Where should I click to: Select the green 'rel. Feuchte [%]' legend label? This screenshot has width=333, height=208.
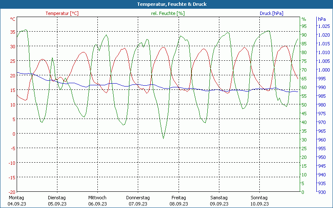pyautogui.click(x=168, y=13)
